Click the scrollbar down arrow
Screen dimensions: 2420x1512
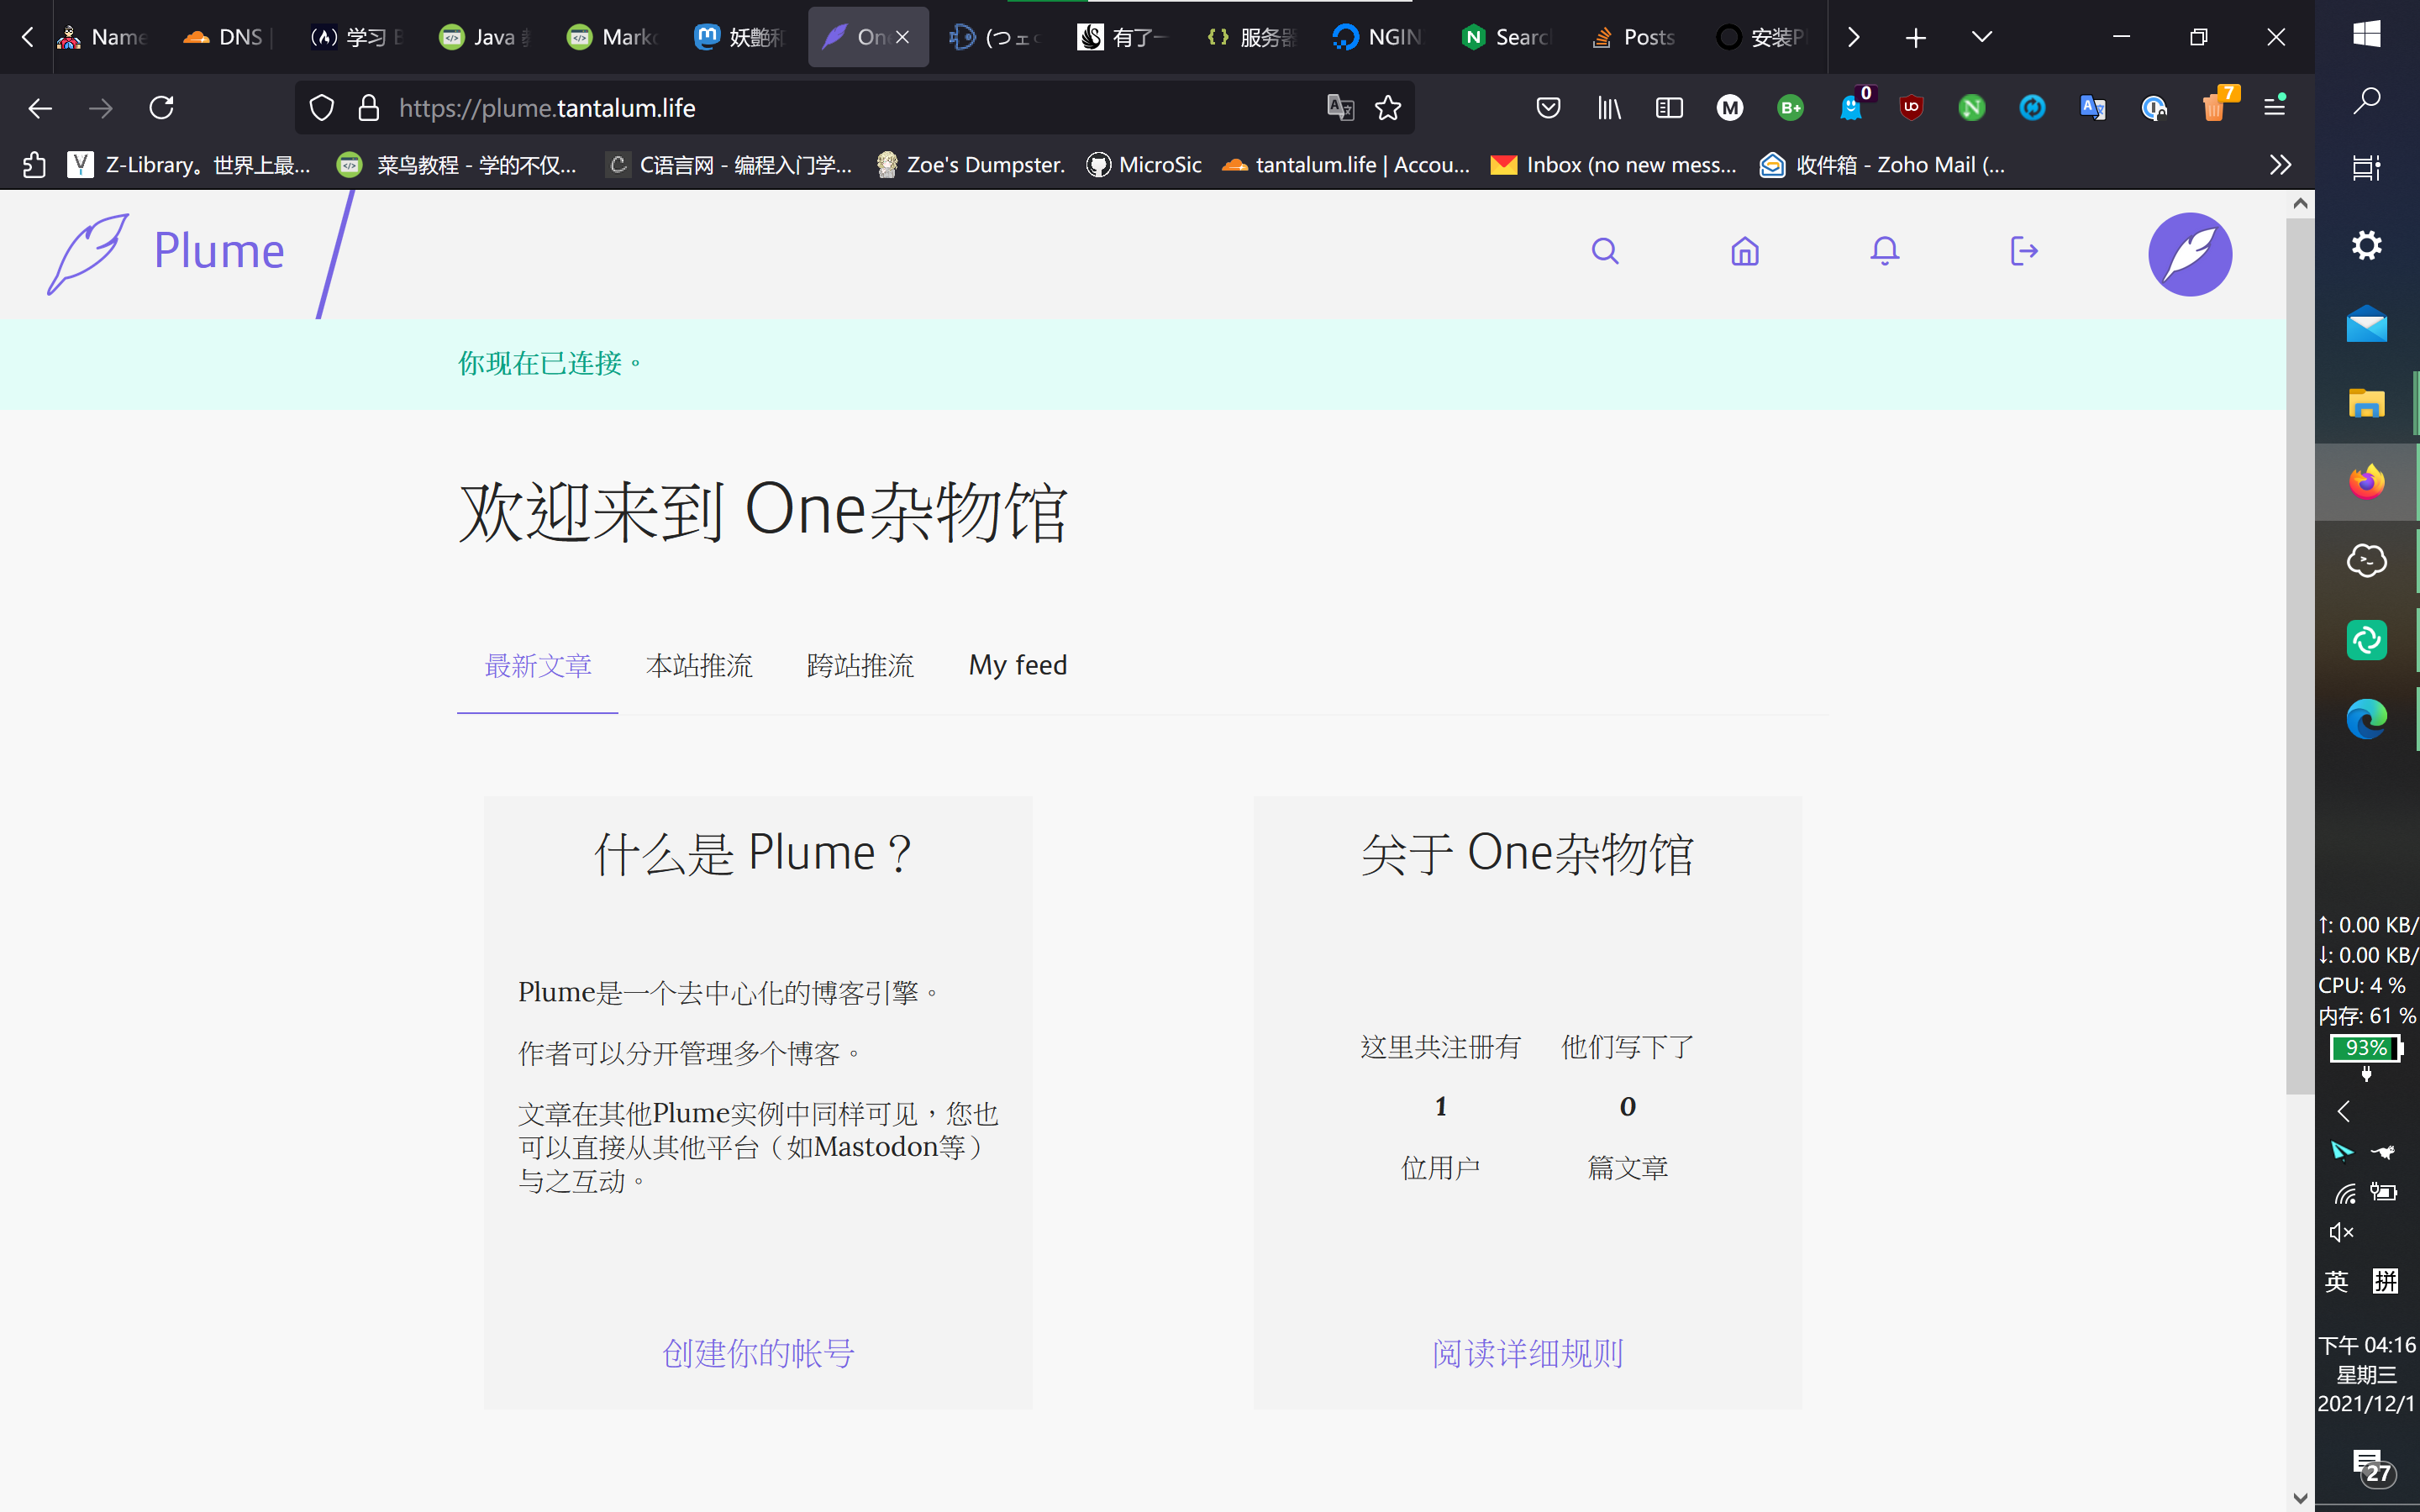click(2300, 1498)
